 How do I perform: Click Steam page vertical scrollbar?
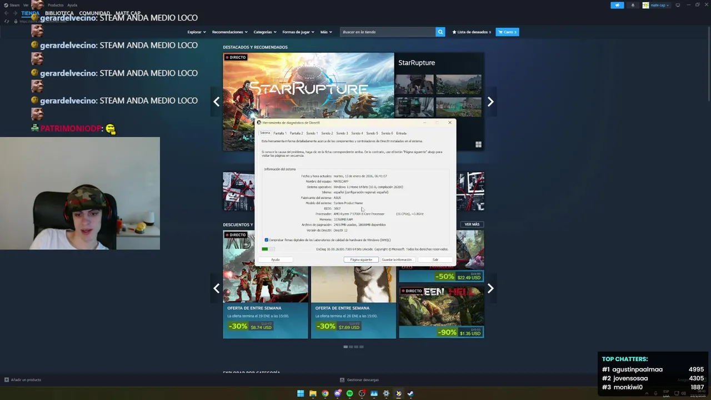tap(708, 63)
